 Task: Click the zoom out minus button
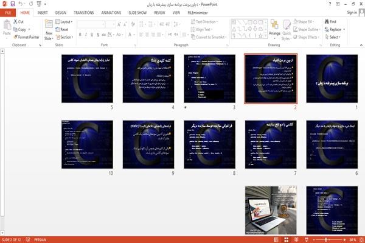(x=314, y=239)
